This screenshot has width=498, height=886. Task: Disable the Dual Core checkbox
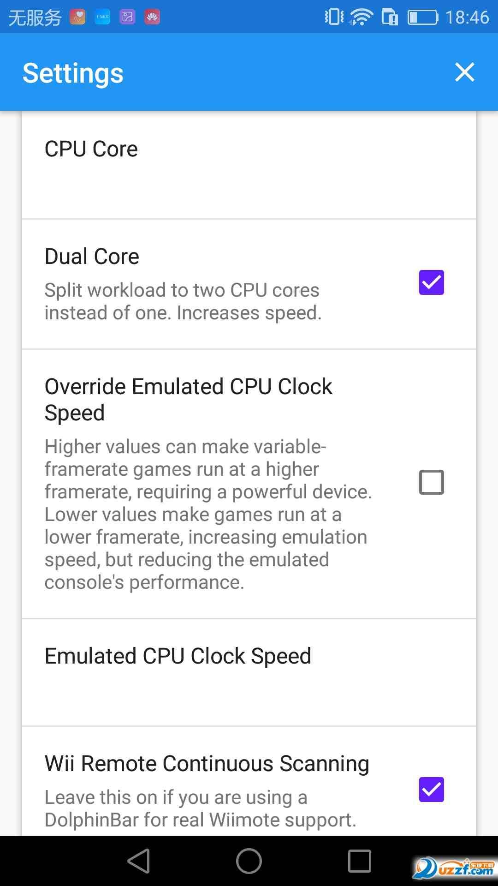tap(431, 282)
